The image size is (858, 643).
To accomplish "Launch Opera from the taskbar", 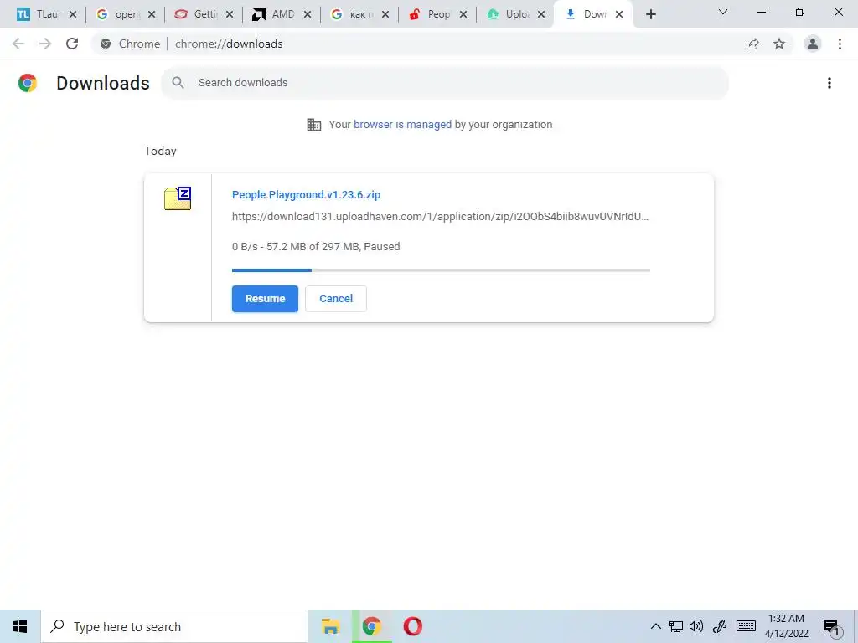I will click(412, 626).
